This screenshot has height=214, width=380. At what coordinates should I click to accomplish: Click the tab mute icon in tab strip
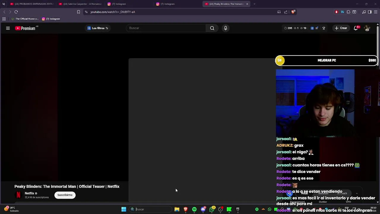[x=4, y=4]
